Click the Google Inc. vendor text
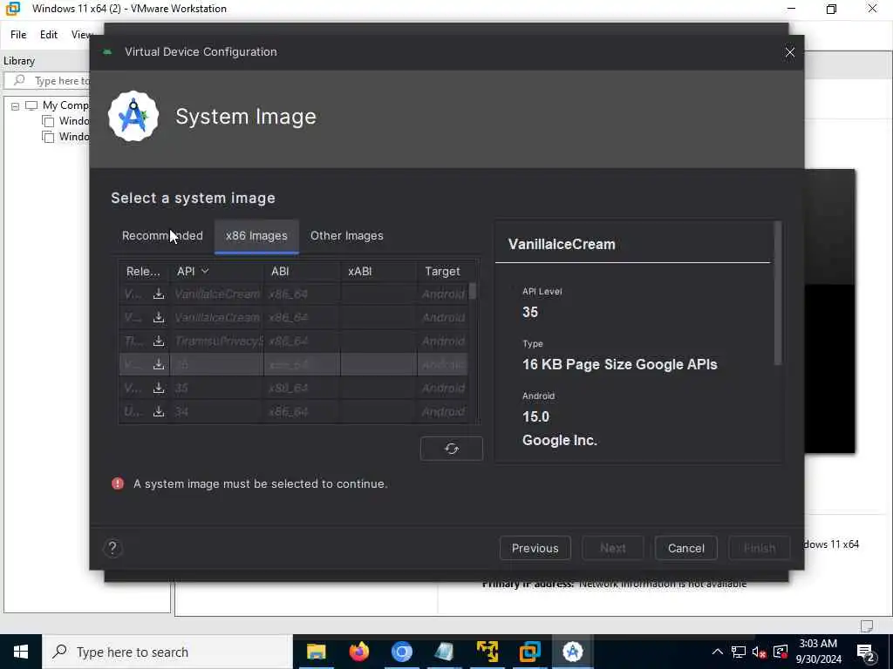893x669 pixels. 559,440
